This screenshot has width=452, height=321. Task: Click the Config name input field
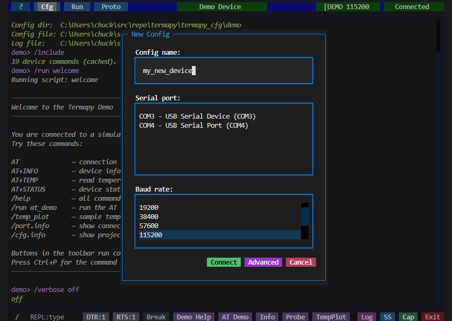click(223, 70)
